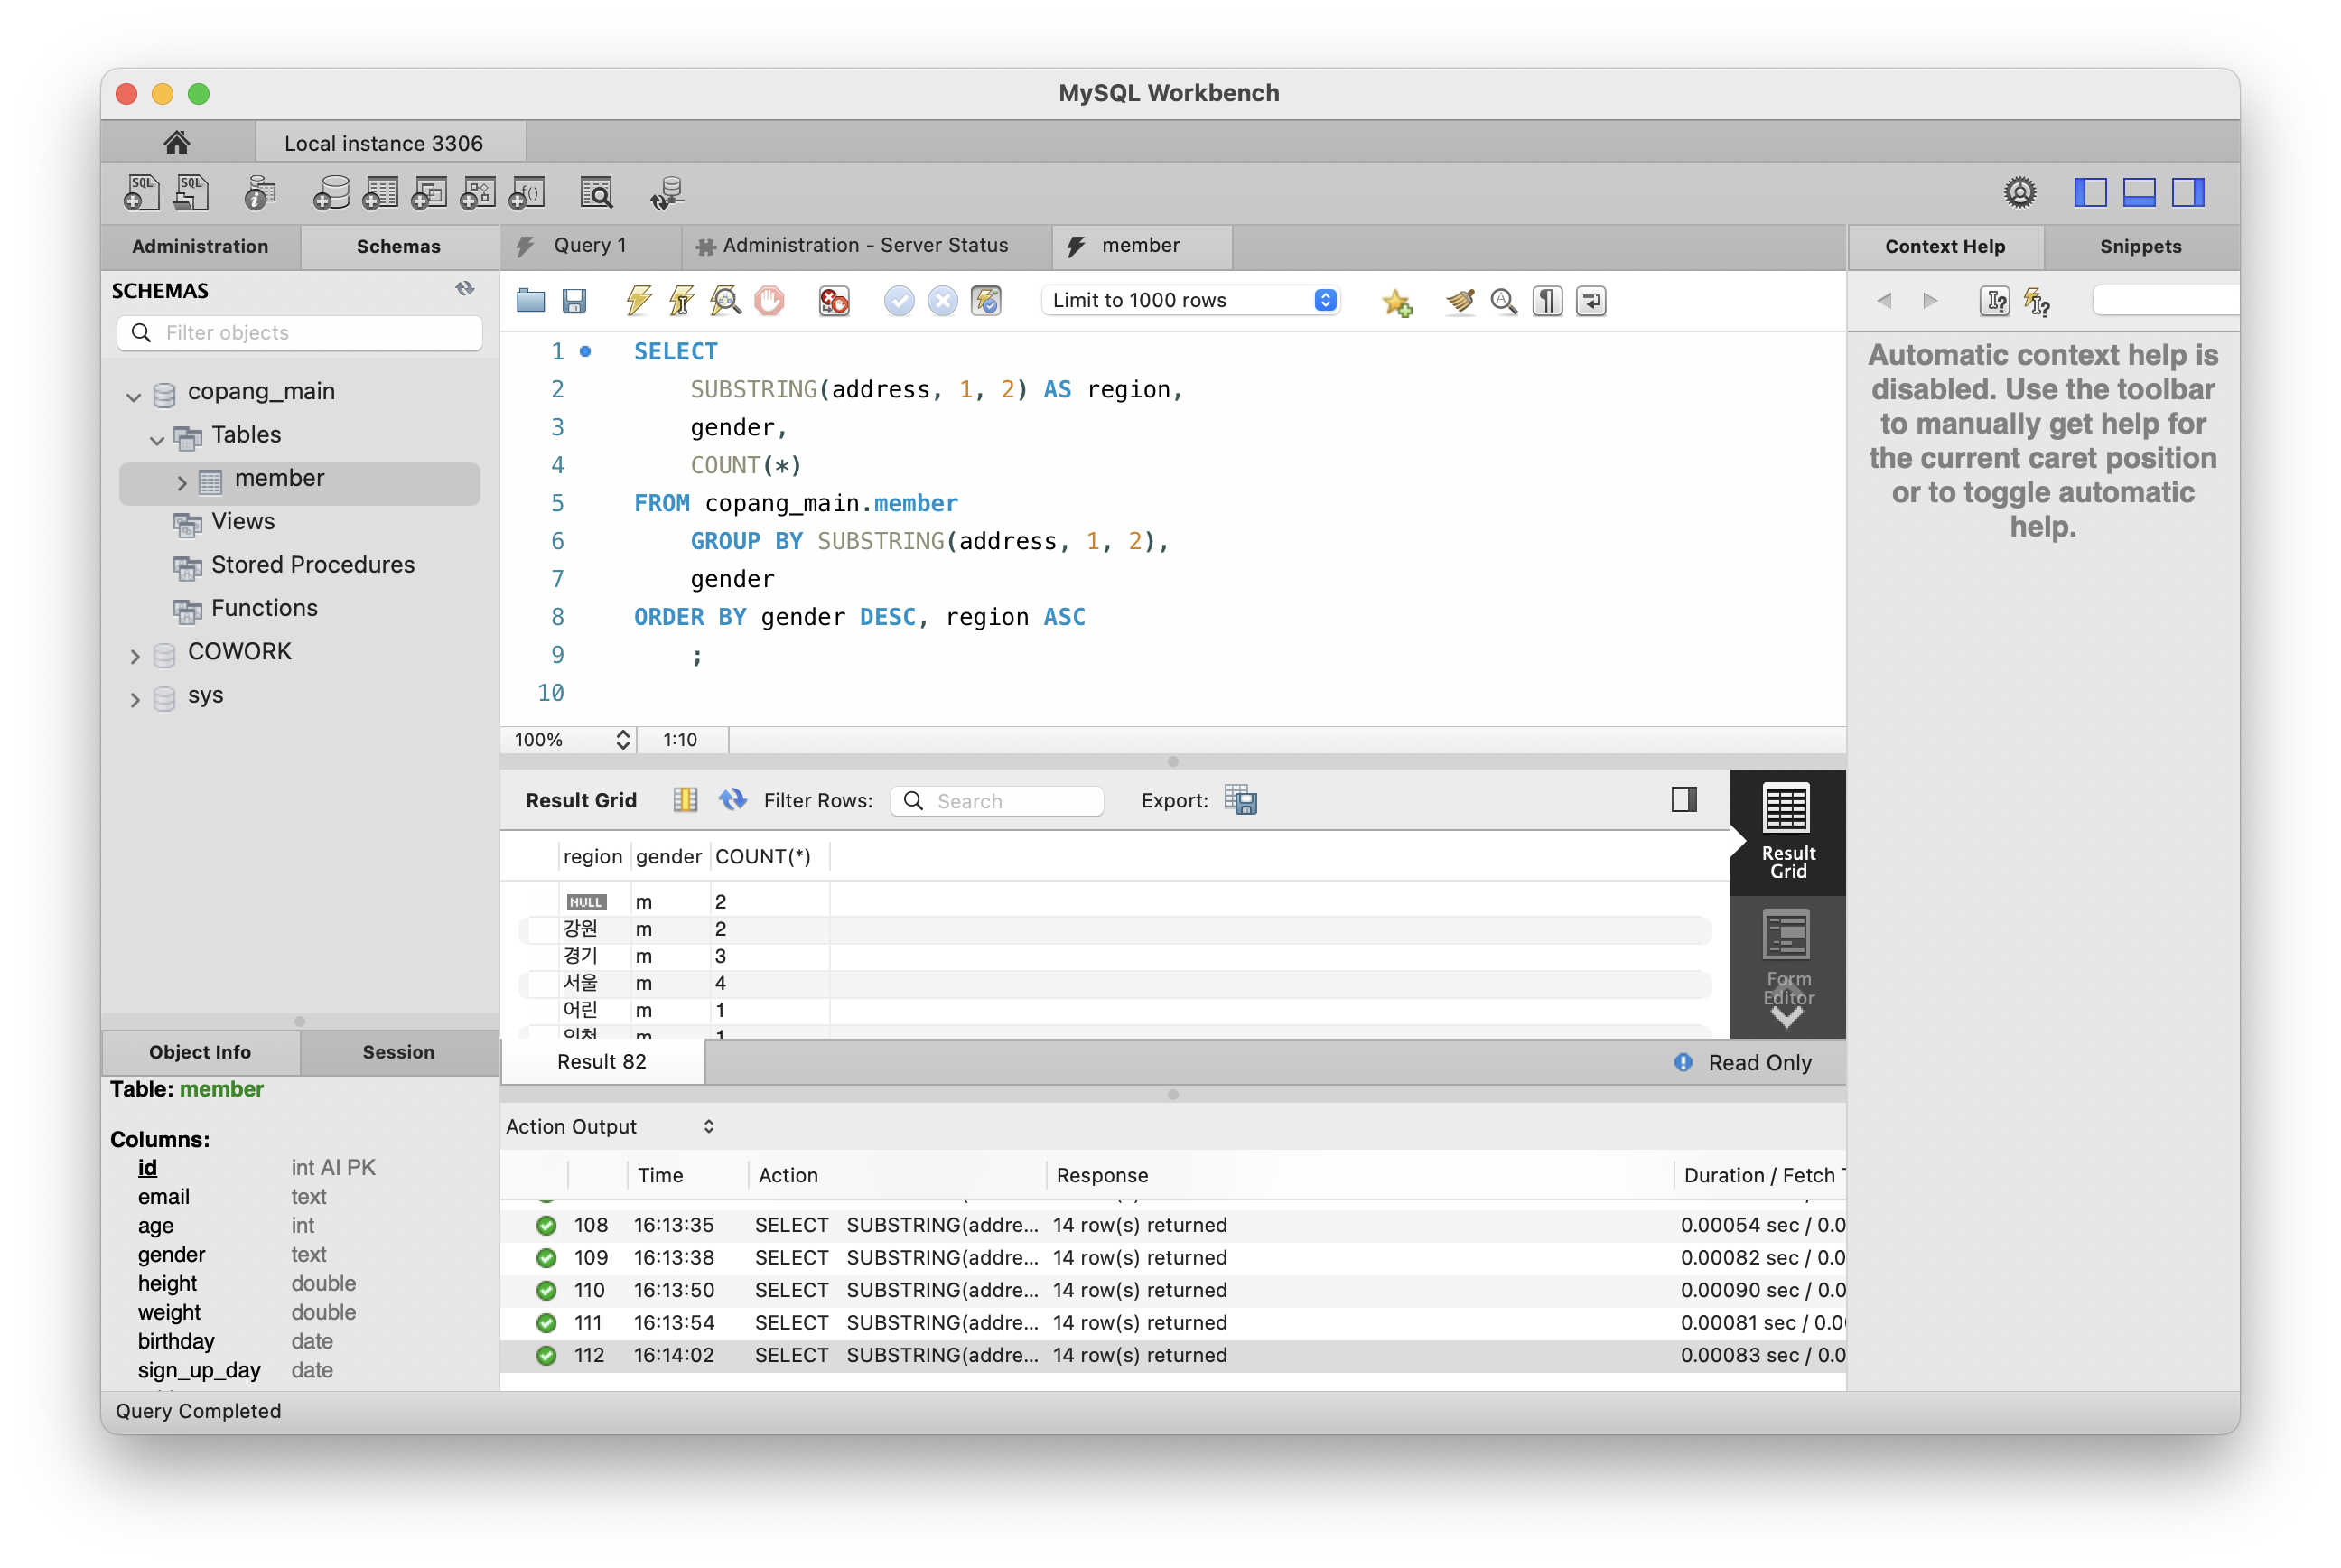Image resolution: width=2341 pixels, height=1568 pixels.
Task: Commit the transaction icon
Action: pyautogui.click(x=899, y=300)
